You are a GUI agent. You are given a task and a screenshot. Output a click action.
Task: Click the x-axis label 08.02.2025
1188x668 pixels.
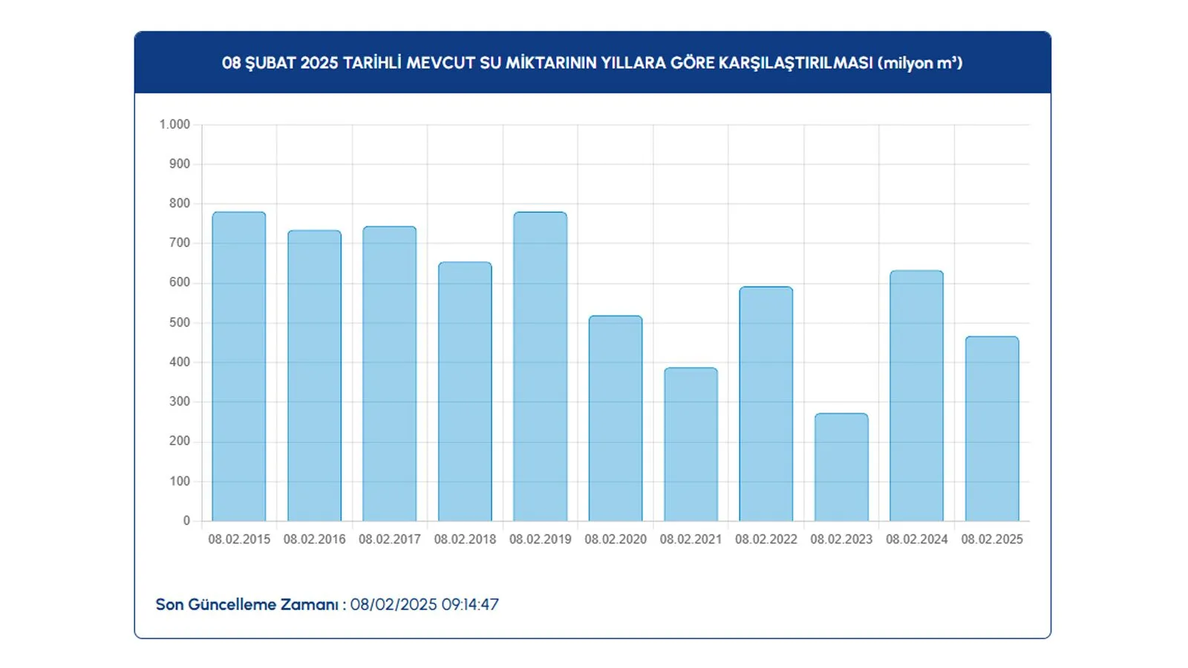pos(992,540)
